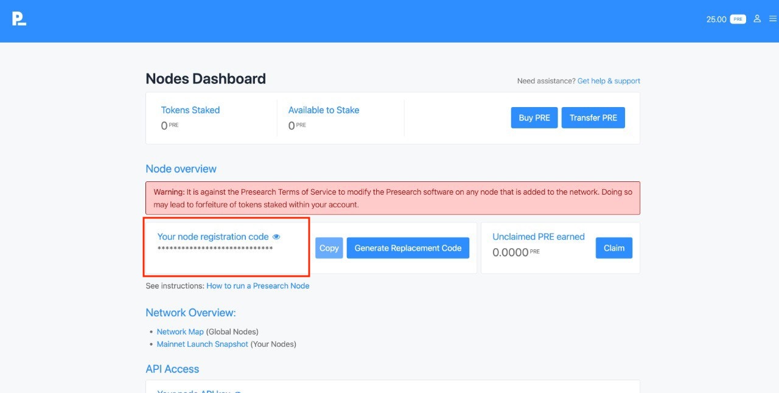The image size is (779, 393).
Task: Click the Nodes Dashboard heading
Action: [206, 78]
